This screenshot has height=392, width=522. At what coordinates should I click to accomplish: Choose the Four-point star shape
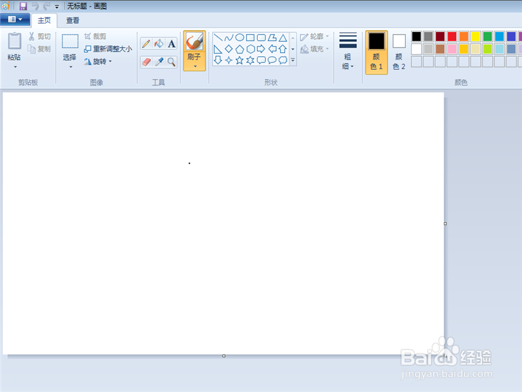[x=229, y=60]
